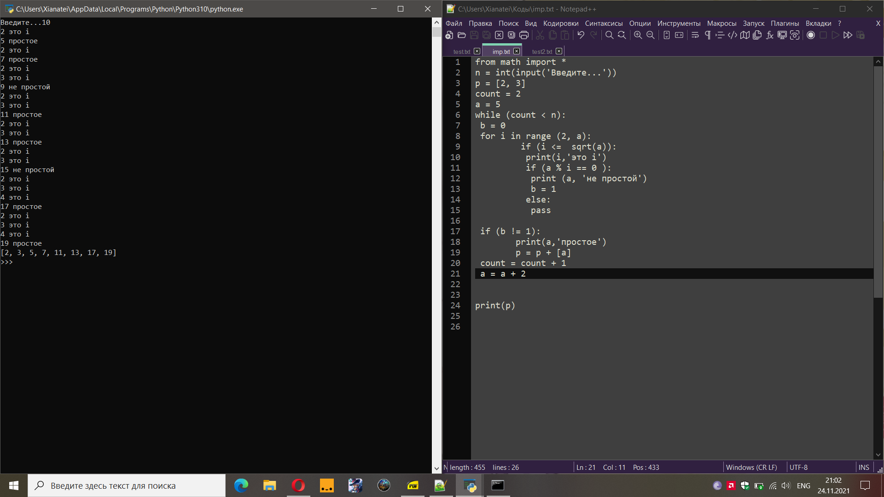
Task: Click the UTF-8 encoding in status bar
Action: click(799, 467)
